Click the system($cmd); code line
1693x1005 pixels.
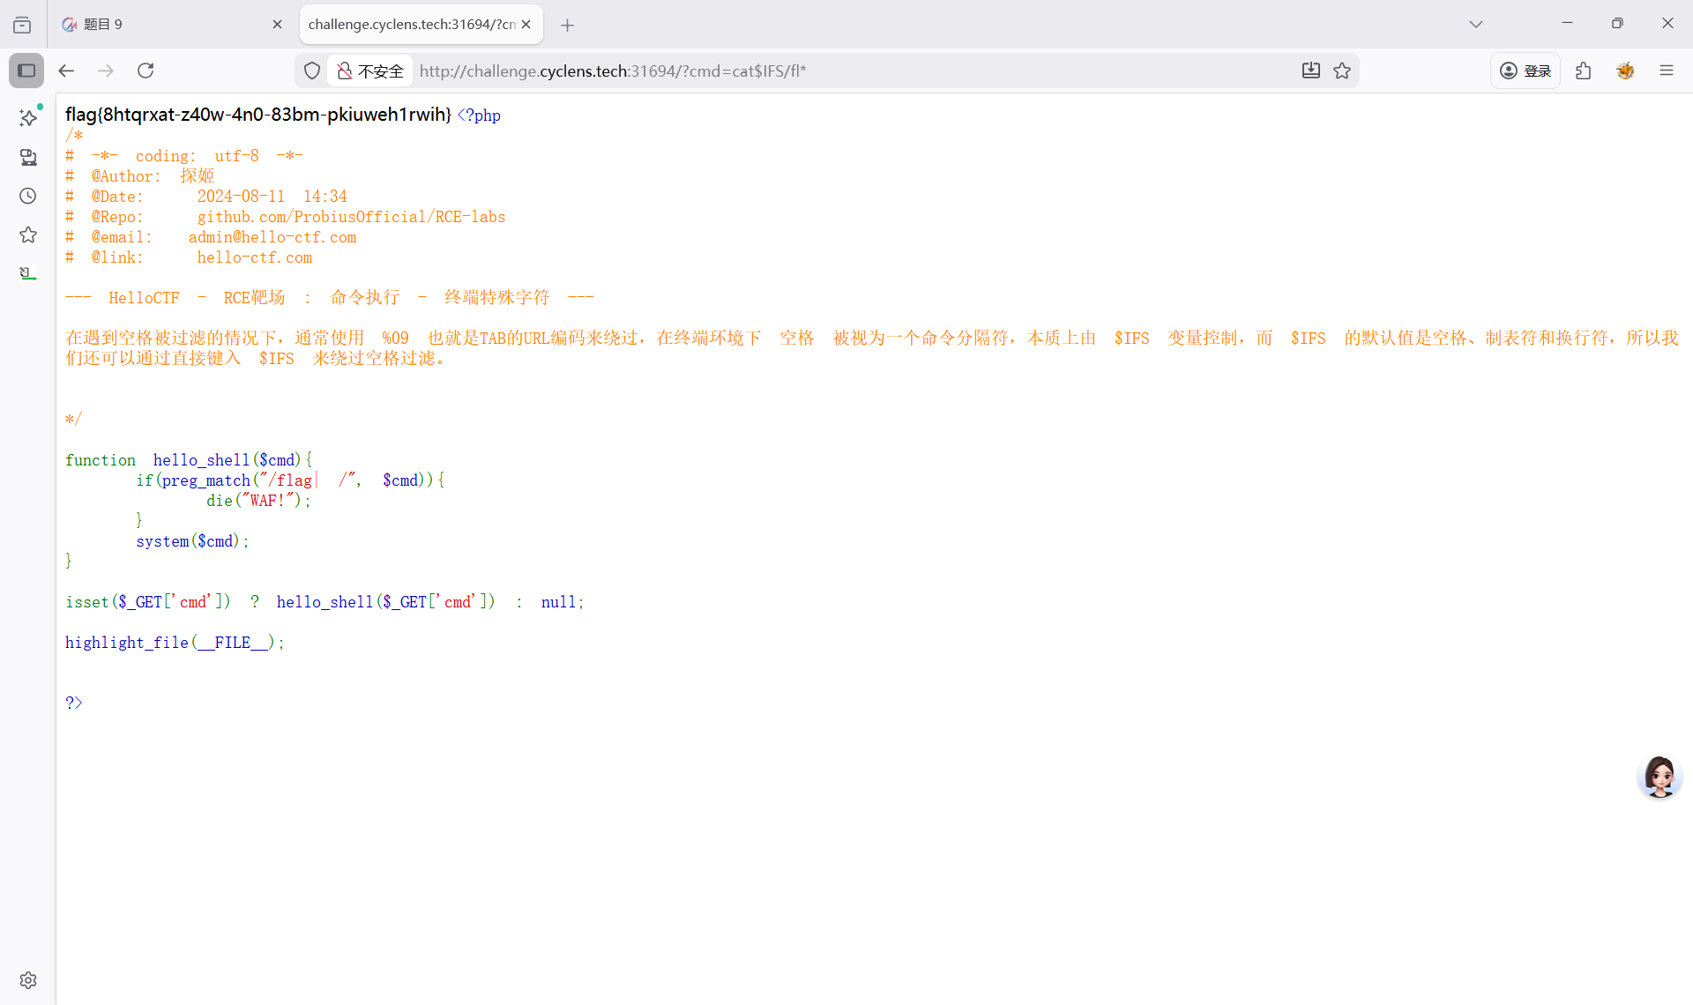(x=192, y=541)
